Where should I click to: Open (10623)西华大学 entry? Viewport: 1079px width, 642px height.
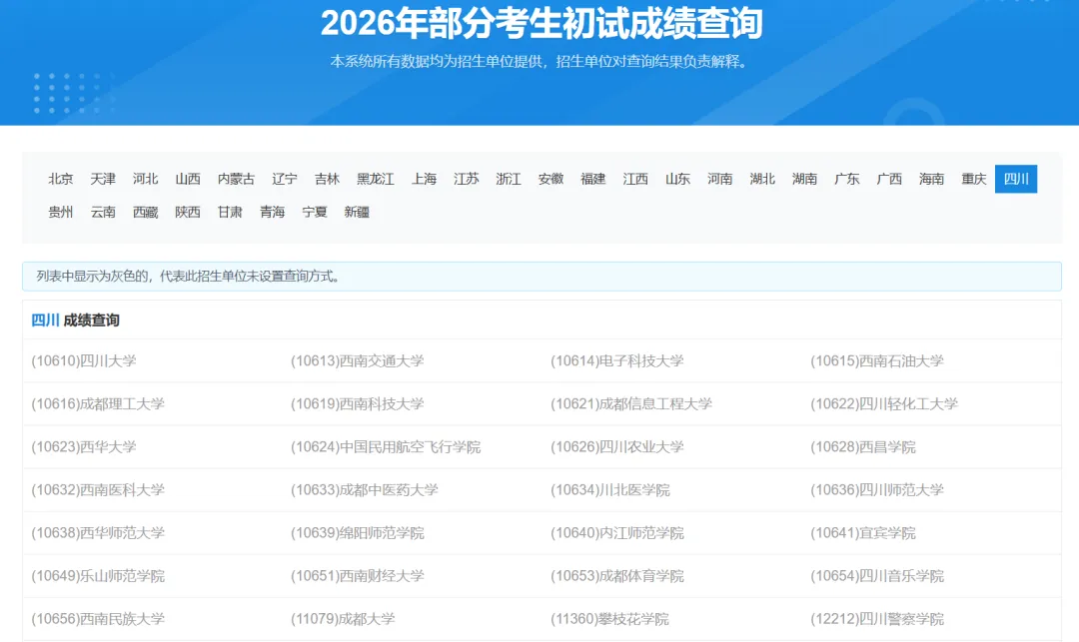coord(84,446)
